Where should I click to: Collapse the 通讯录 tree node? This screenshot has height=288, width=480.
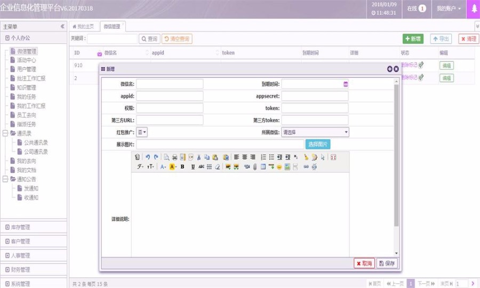coord(5,133)
